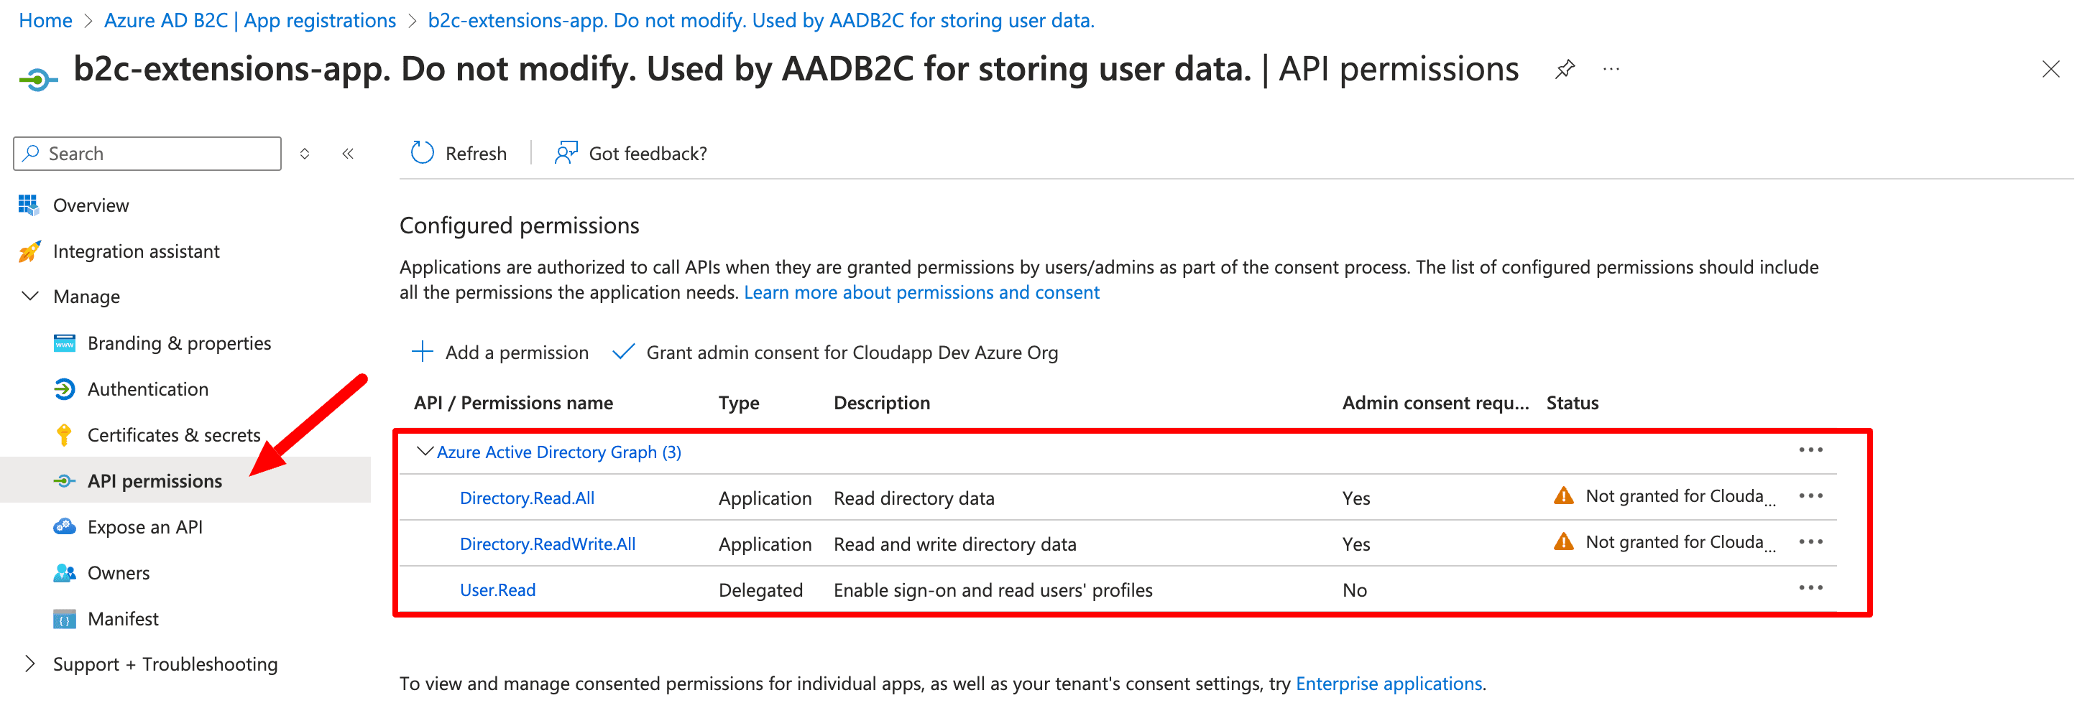Screen dimensions: 2090x708
Task: Click the warning icon on Directory.Read.All
Action: (x=1563, y=495)
